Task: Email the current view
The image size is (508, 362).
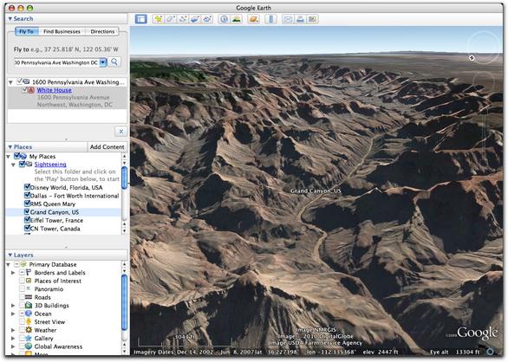Action: 288,19
